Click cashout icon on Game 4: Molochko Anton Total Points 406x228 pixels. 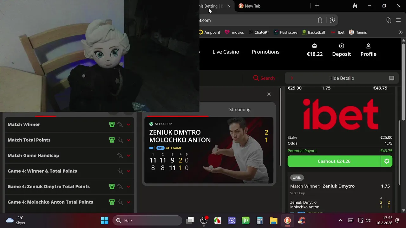[x=112, y=202]
